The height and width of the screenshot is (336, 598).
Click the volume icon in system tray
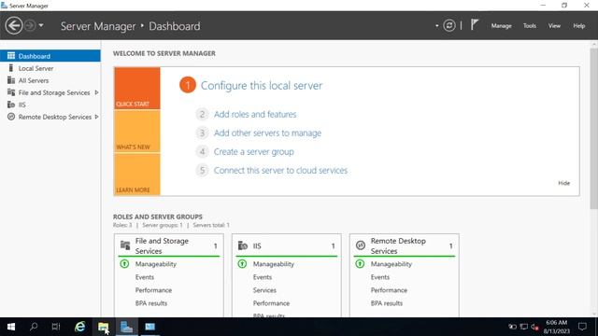pos(534,327)
